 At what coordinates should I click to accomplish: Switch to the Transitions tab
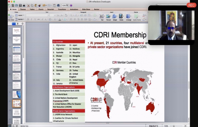tap(62, 9)
